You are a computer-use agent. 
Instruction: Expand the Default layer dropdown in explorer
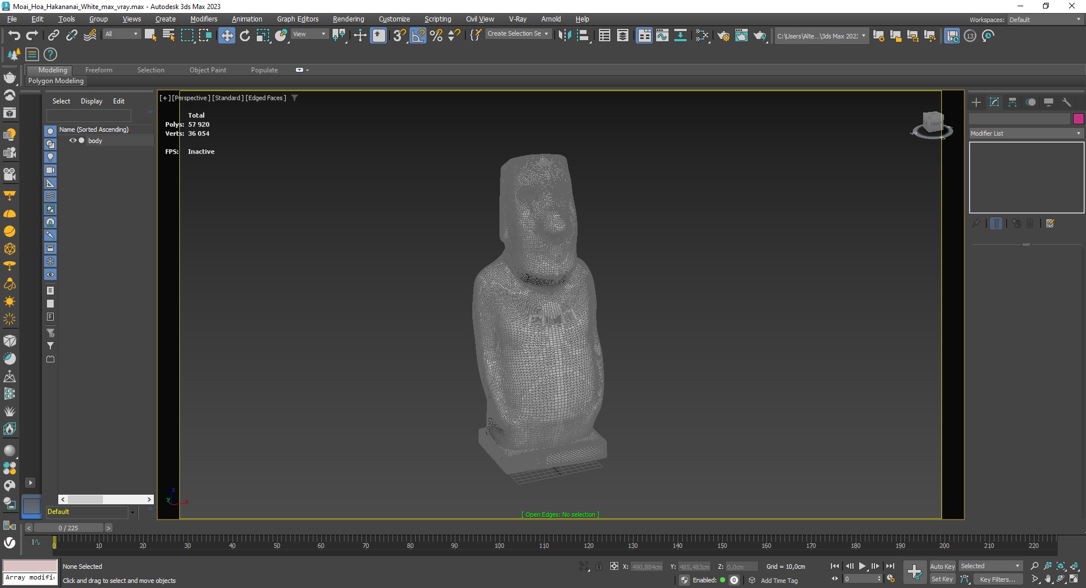132,512
